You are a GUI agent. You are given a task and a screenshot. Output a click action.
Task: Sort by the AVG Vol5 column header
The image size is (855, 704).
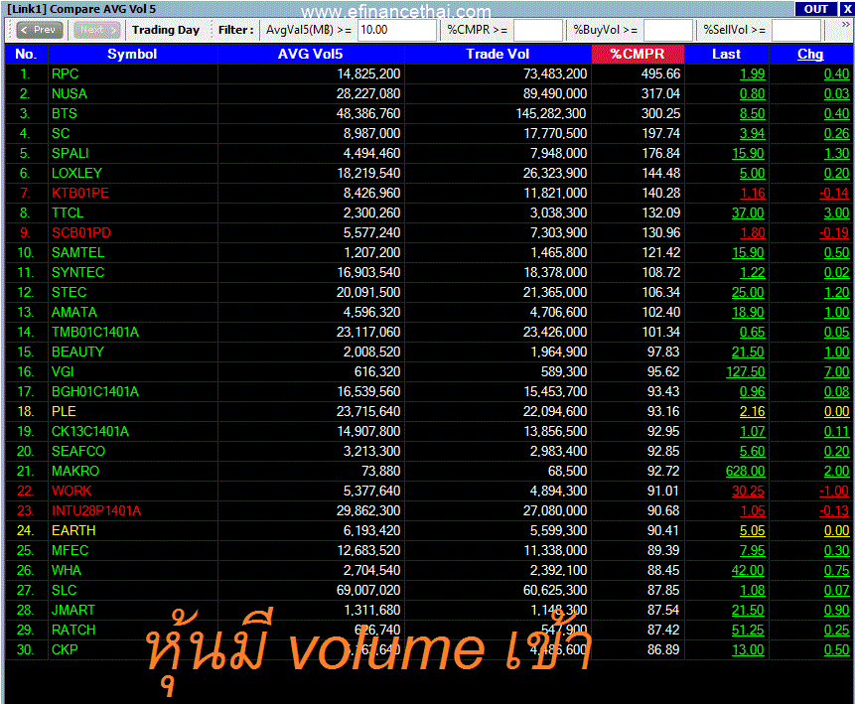pyautogui.click(x=311, y=54)
